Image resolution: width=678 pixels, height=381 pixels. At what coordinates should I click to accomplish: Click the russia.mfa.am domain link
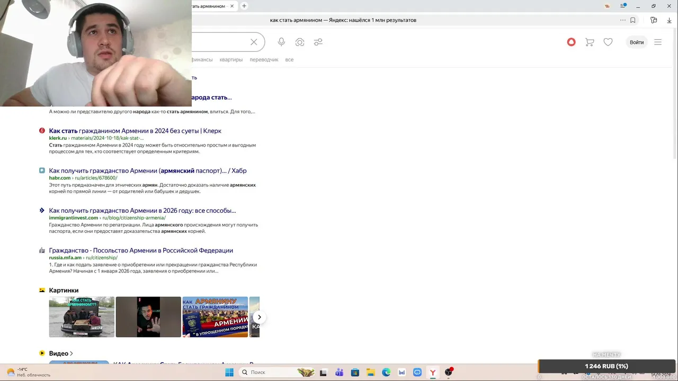click(x=65, y=258)
